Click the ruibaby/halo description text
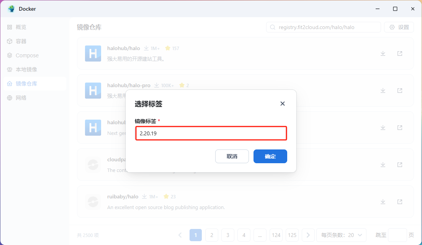The image size is (422, 245). [166, 208]
